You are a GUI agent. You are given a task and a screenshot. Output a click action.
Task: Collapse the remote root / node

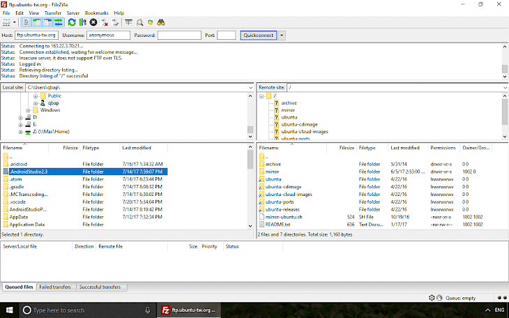pos(261,96)
